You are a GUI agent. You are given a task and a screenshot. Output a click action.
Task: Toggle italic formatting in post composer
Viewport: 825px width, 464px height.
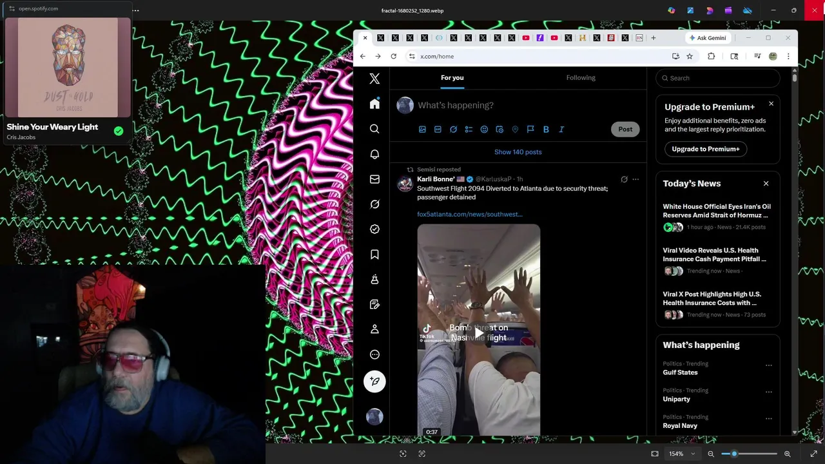(561, 130)
